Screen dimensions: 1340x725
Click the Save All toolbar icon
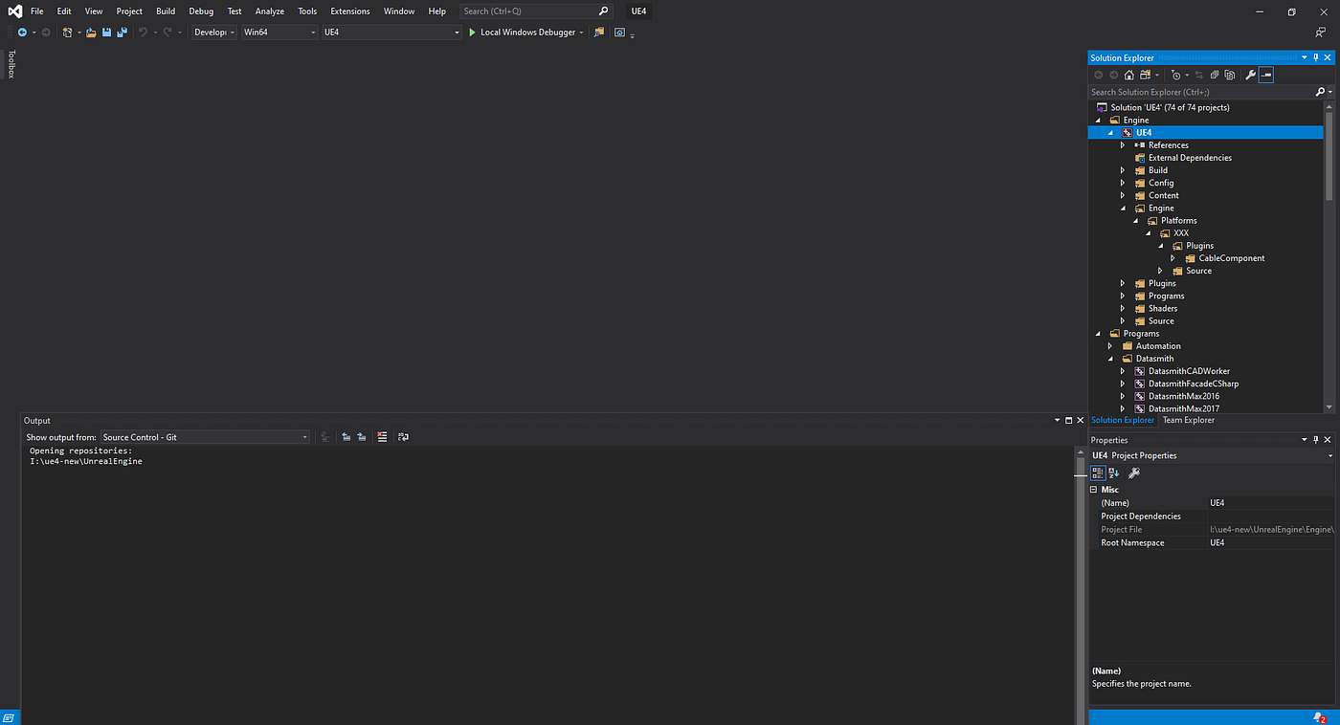click(122, 33)
